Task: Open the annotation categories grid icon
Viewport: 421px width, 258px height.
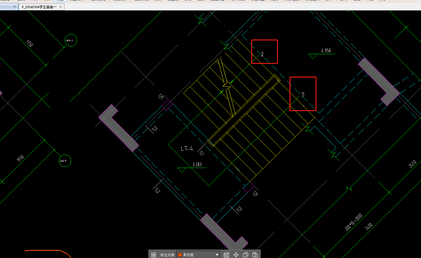Action: [154, 255]
